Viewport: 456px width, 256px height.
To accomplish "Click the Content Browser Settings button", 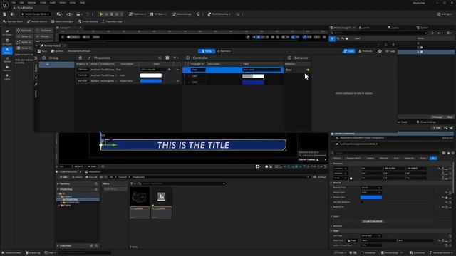I will click(x=320, y=177).
